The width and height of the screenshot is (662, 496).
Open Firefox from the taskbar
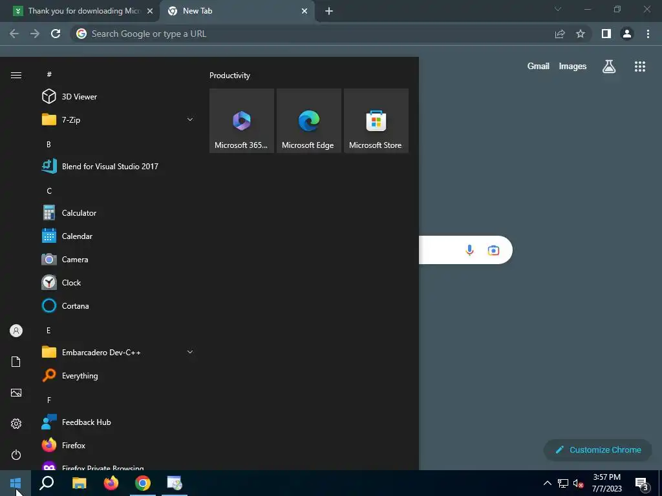(x=111, y=483)
